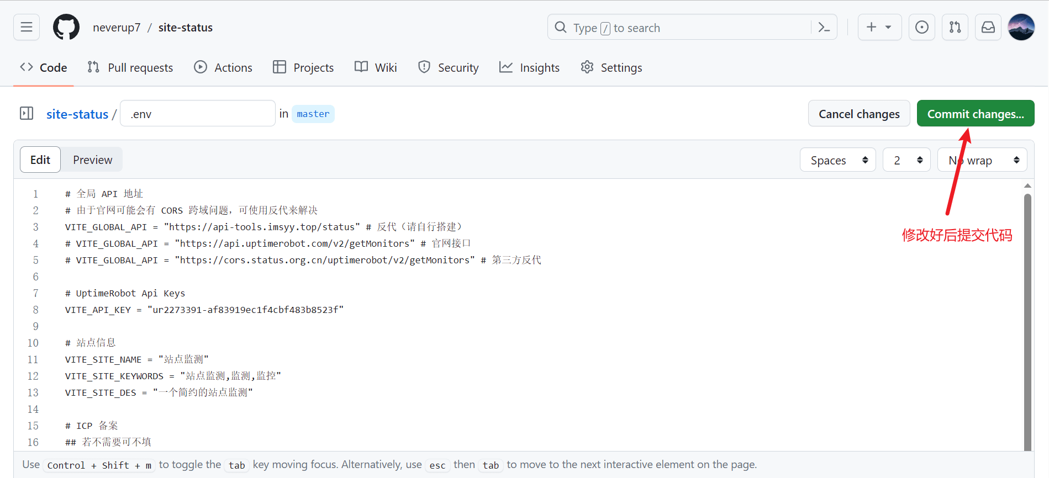The height and width of the screenshot is (478, 1049).
Task: Open the command palette icon
Action: pos(824,27)
